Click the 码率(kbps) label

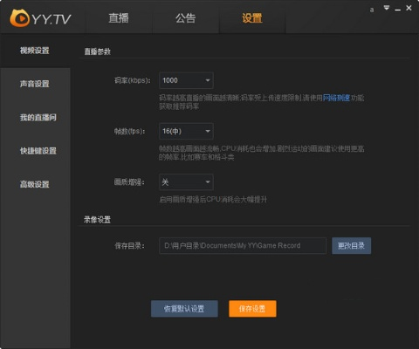coord(133,80)
